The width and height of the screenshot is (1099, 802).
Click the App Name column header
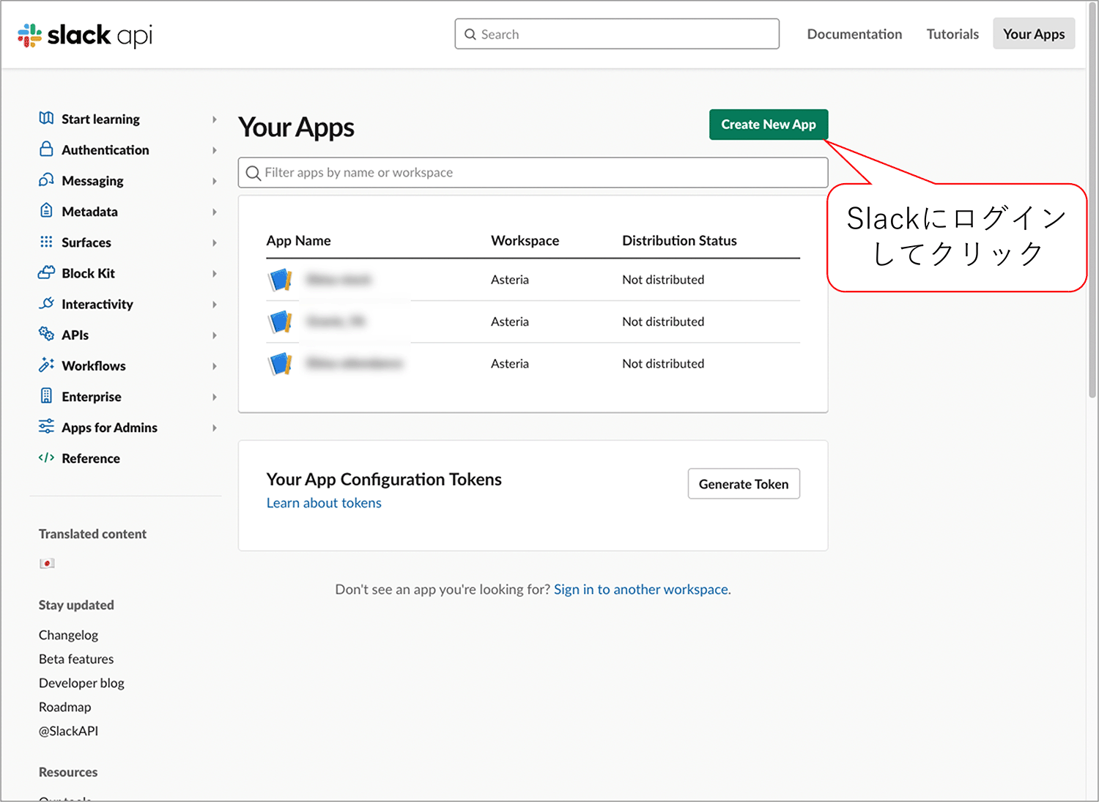pos(298,240)
